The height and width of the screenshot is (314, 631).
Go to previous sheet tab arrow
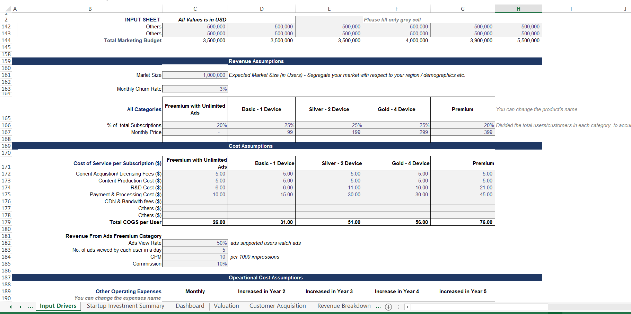(11, 307)
